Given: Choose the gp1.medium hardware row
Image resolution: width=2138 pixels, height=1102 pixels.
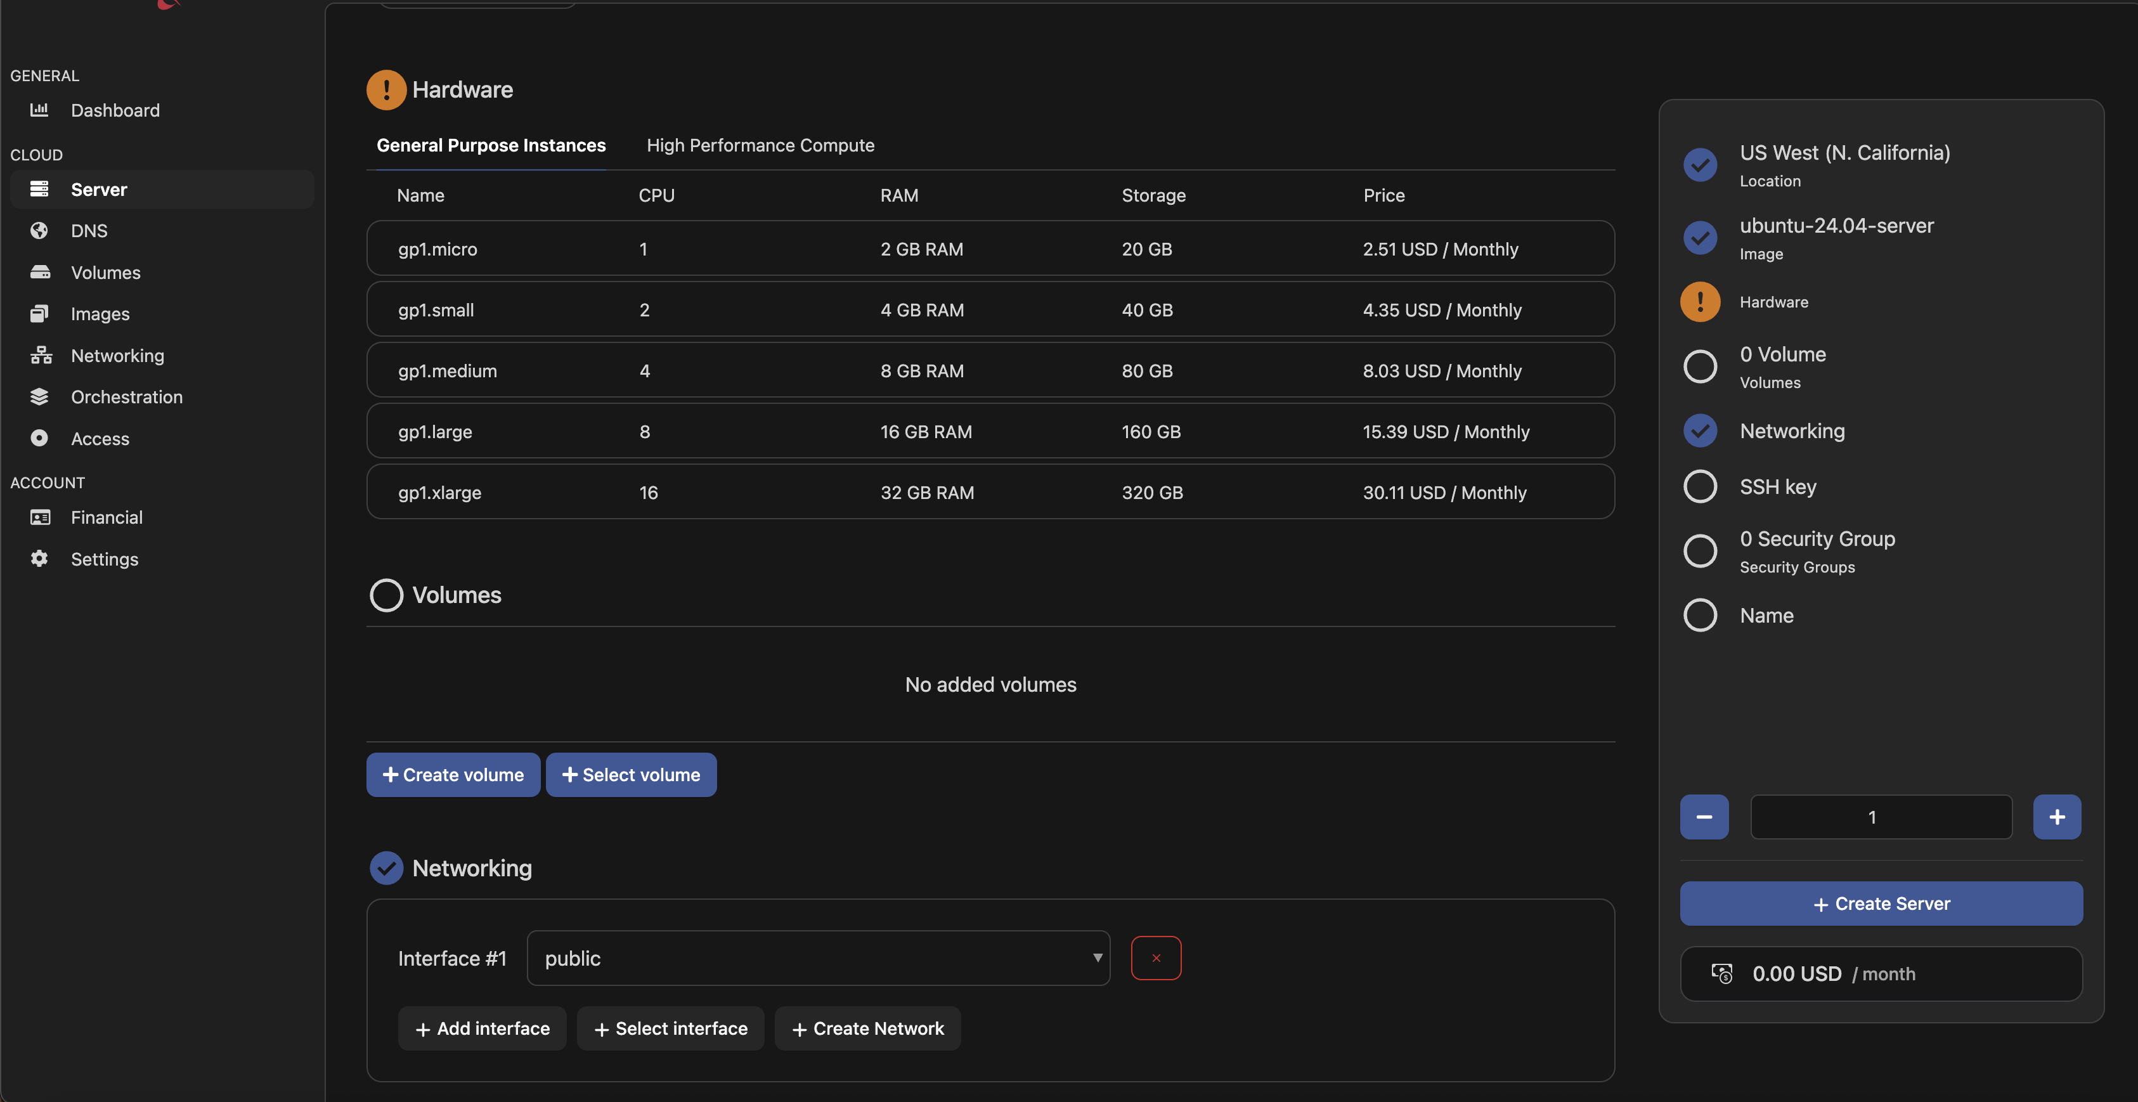Looking at the screenshot, I should pyautogui.click(x=989, y=370).
